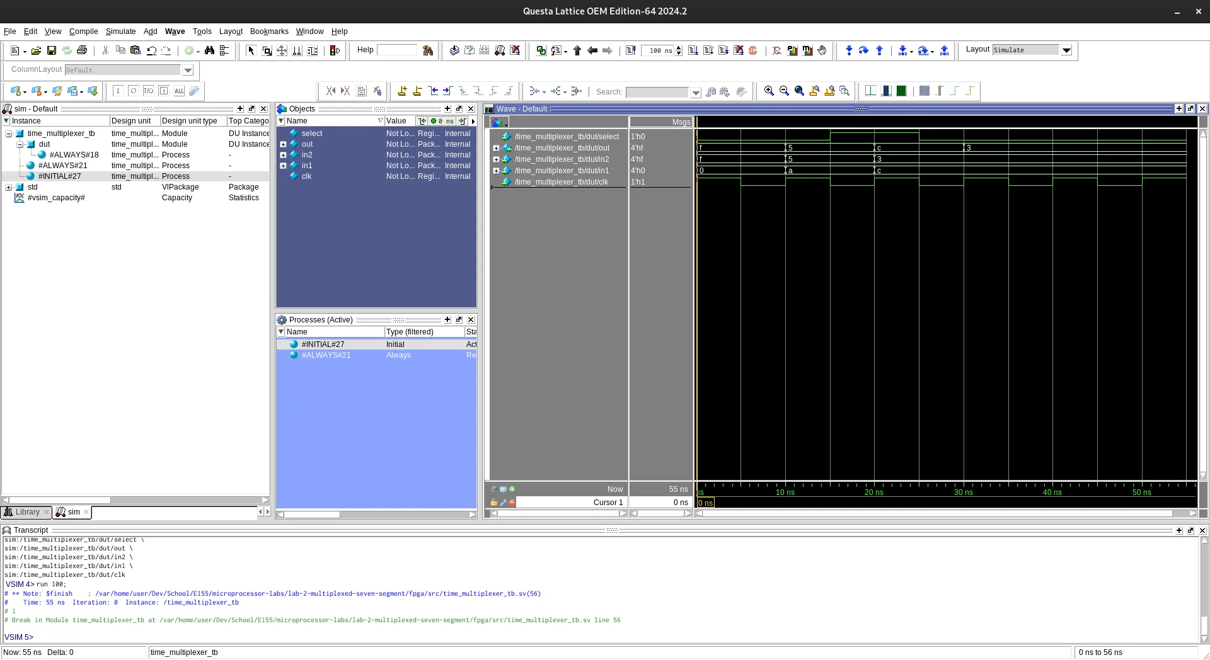Click the undock button on the Objects panel header
The width and height of the screenshot is (1210, 660).
459,109
